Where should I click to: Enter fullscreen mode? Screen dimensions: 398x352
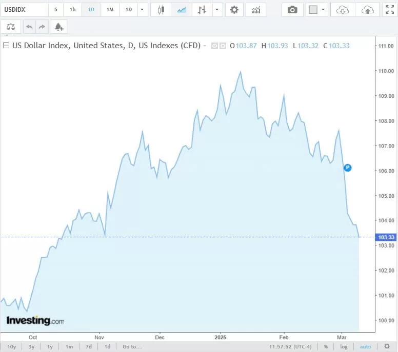click(x=390, y=10)
